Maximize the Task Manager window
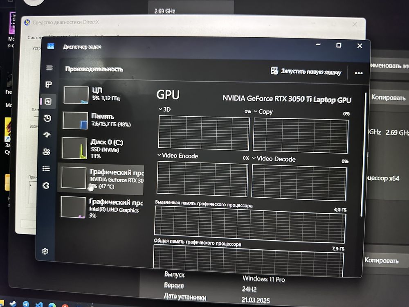This screenshot has width=409, height=307. click(339, 45)
